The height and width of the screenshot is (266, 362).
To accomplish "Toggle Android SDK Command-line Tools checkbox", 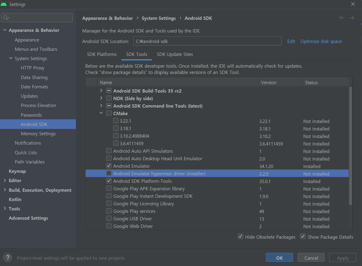I will (x=109, y=106).
